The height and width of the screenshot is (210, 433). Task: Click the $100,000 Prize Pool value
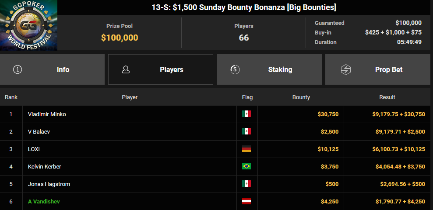(120, 38)
